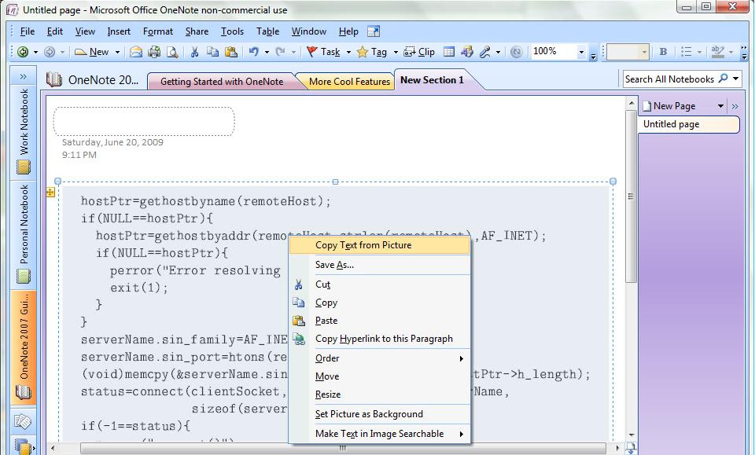The height and width of the screenshot is (455, 755).
Task: Expand the navigation bar chevron
Action: (x=23, y=76)
